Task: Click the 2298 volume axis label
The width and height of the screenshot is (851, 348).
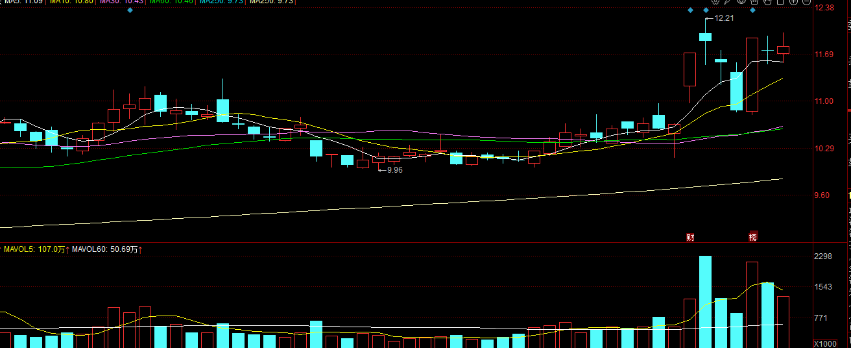Action: pyautogui.click(x=823, y=257)
